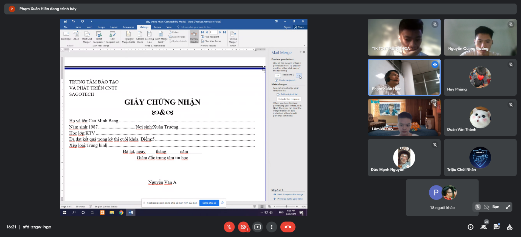The width and height of the screenshot is (521, 237).
Task: Click Edit Recipient List icon
Action: [x=112, y=37]
